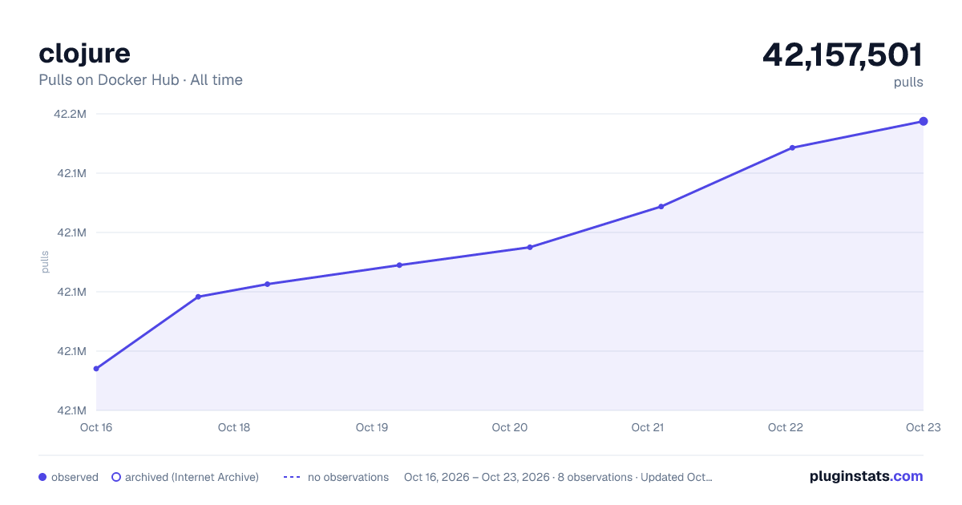Click 'no observations' legend text
The height and width of the screenshot is (505, 962).
point(348,477)
